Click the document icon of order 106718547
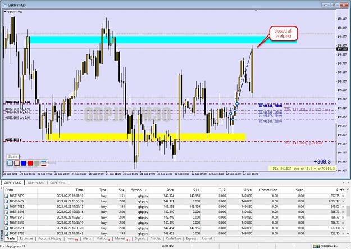The image size is (351, 249). pyautogui.click(x=6, y=218)
